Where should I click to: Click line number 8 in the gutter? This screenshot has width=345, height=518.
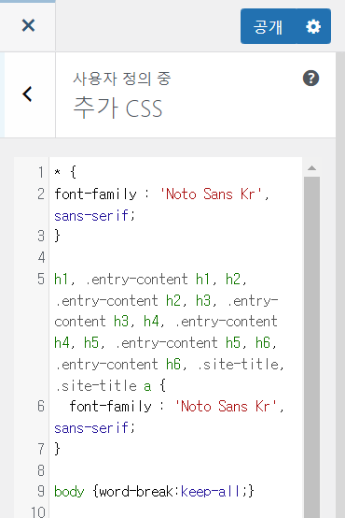(x=41, y=470)
